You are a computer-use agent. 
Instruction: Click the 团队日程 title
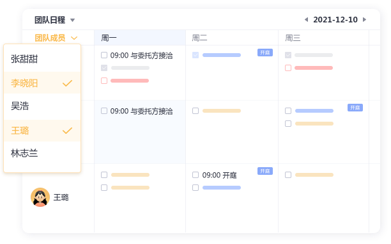50,20
